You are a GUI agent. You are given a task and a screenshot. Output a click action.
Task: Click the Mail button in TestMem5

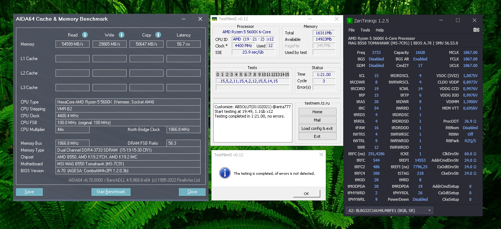[317, 120]
